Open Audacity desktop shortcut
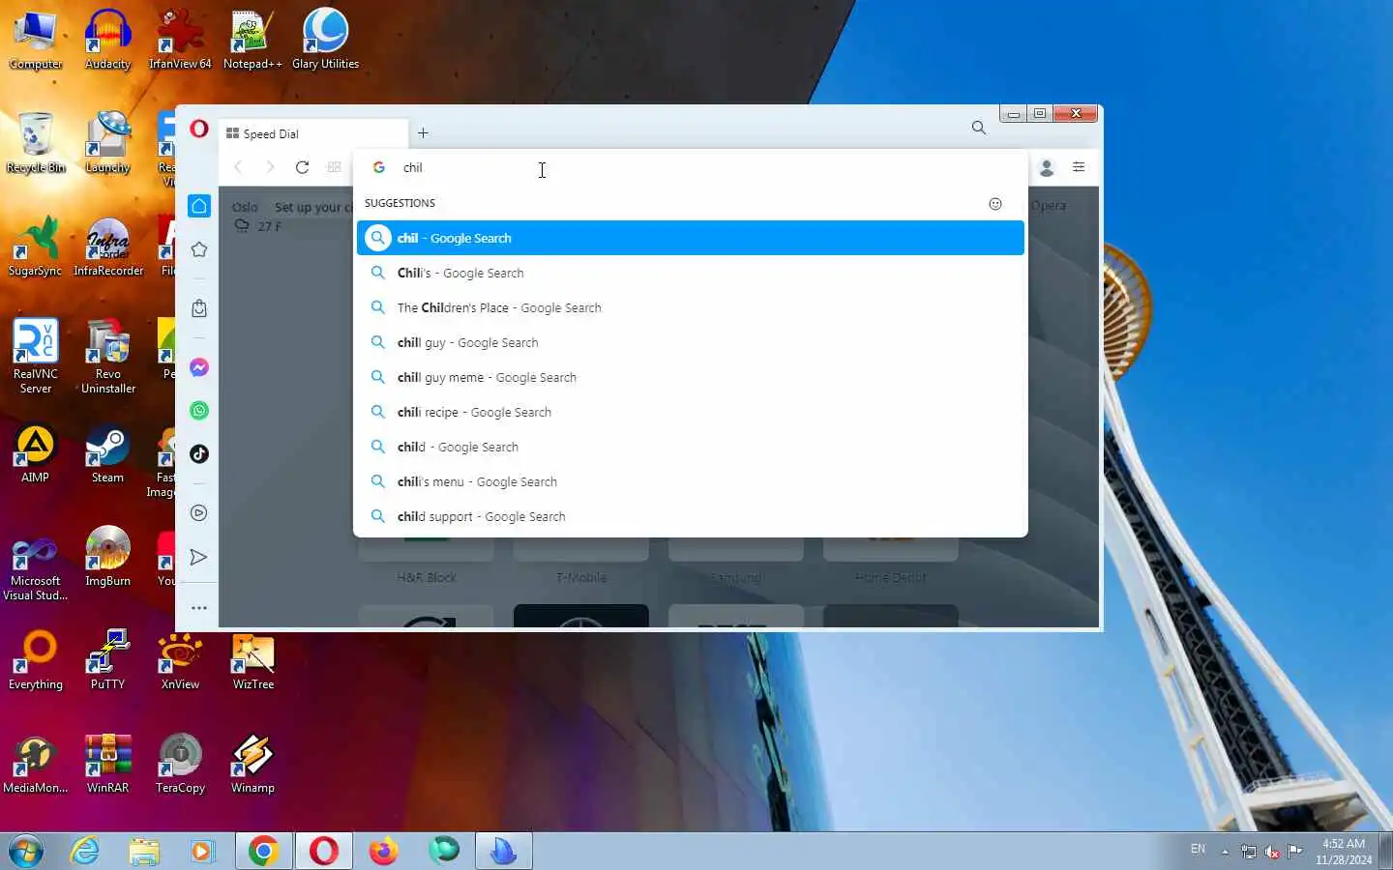Image resolution: width=1393 pixels, height=870 pixels. tap(107, 40)
